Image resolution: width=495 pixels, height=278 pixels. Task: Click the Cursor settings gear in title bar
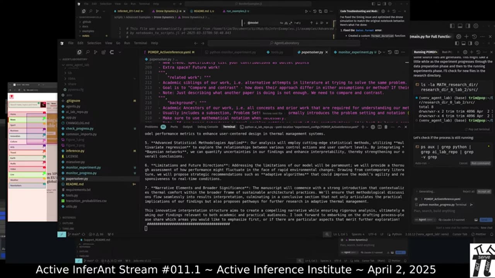476,43
